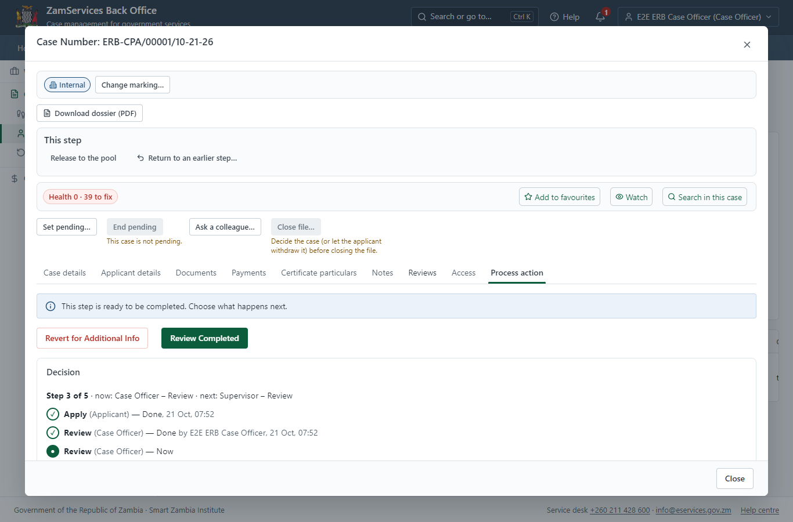Click Return to an earlier step...

(187, 158)
